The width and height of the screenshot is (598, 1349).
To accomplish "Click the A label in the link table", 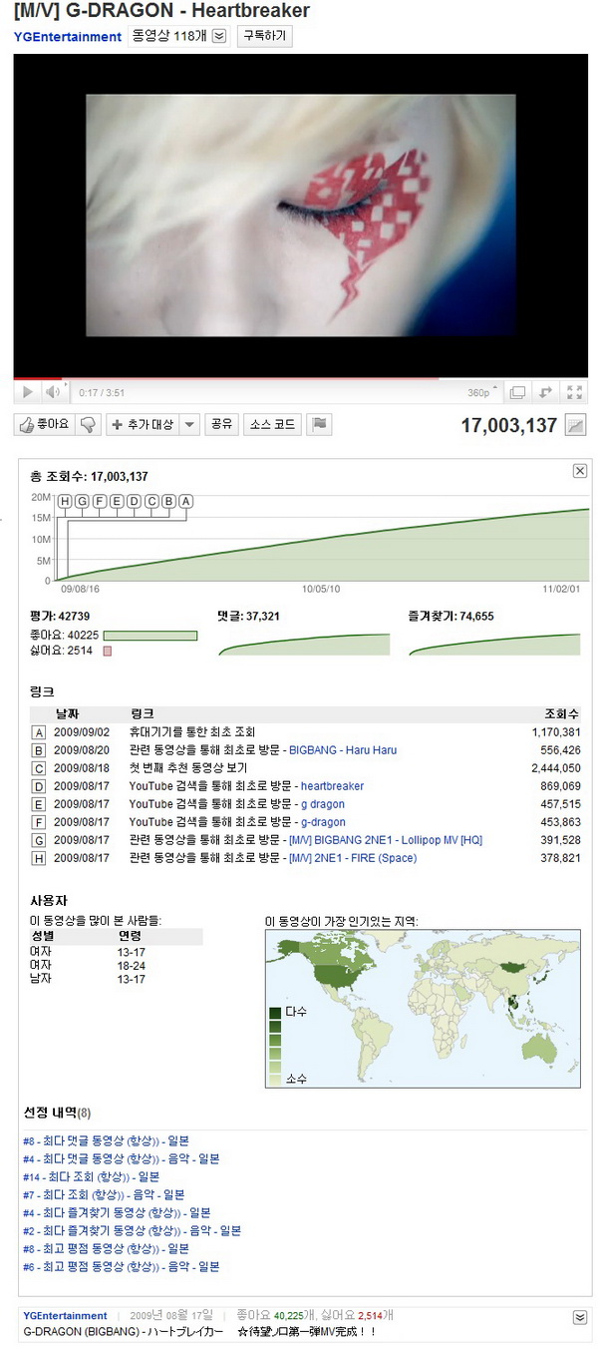I will [39, 732].
